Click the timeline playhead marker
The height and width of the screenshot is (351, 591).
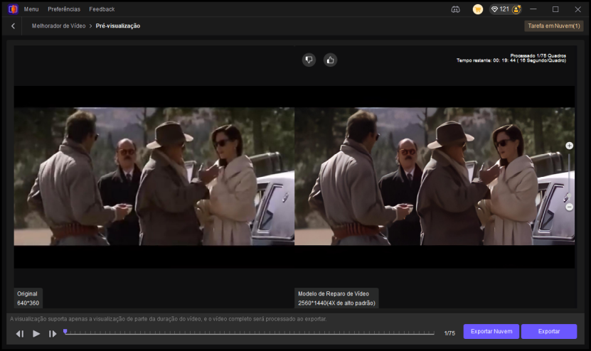point(65,331)
